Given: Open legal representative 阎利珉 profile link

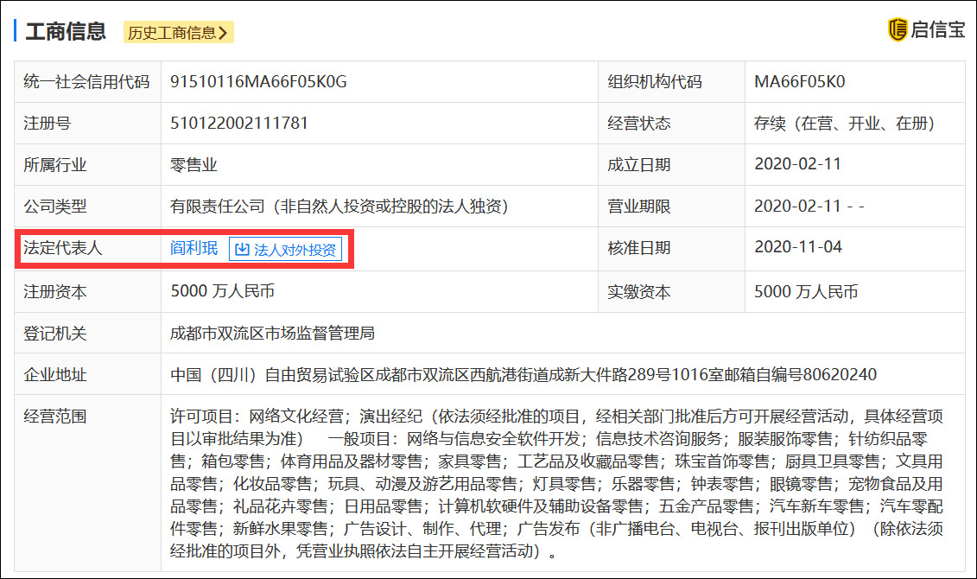Looking at the screenshot, I should [x=193, y=248].
